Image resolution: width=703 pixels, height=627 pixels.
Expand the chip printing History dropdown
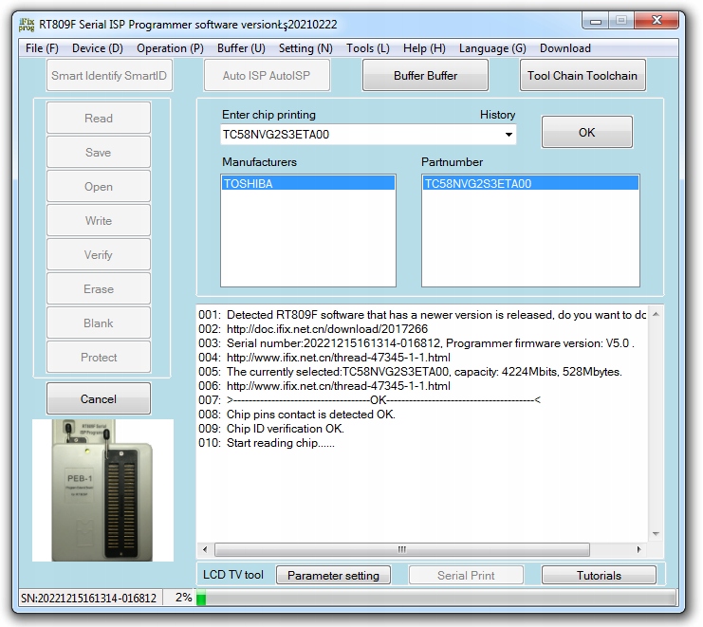pyautogui.click(x=509, y=135)
